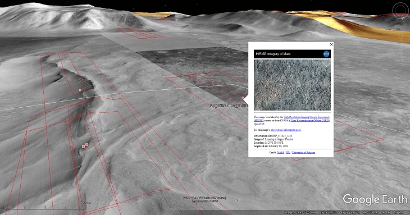410x215 pixels.
Task: Open the observation information page link
Action: tap(285, 130)
